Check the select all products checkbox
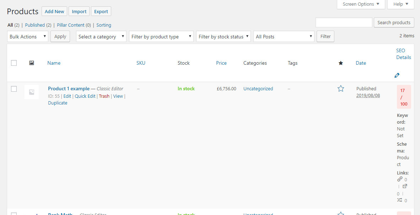This screenshot has width=420, height=215. point(14,63)
